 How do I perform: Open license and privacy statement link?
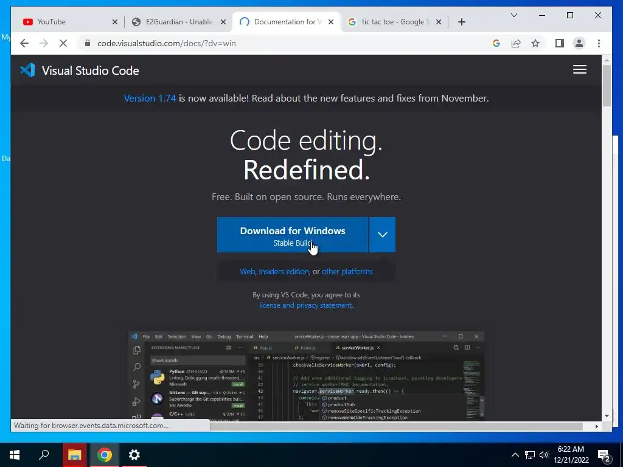[305, 305]
